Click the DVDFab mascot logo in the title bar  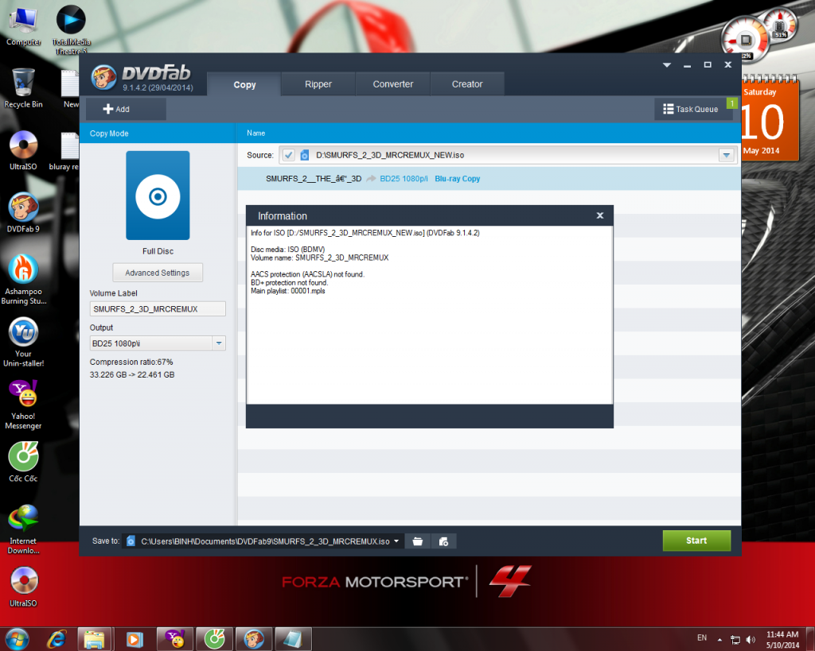pyautogui.click(x=103, y=78)
